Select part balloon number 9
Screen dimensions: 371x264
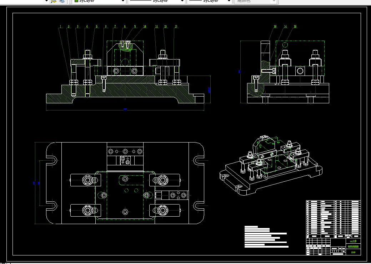(135, 26)
